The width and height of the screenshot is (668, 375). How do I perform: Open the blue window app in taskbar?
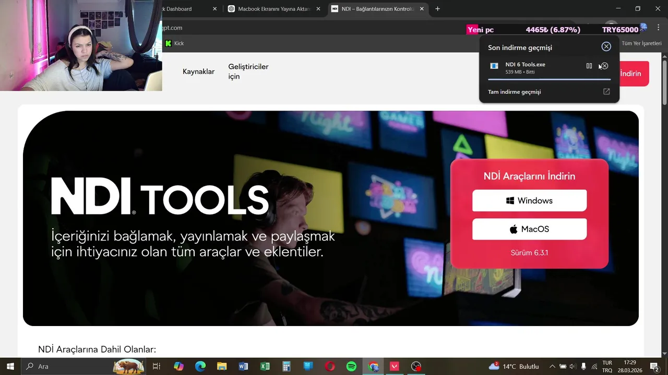(x=308, y=366)
